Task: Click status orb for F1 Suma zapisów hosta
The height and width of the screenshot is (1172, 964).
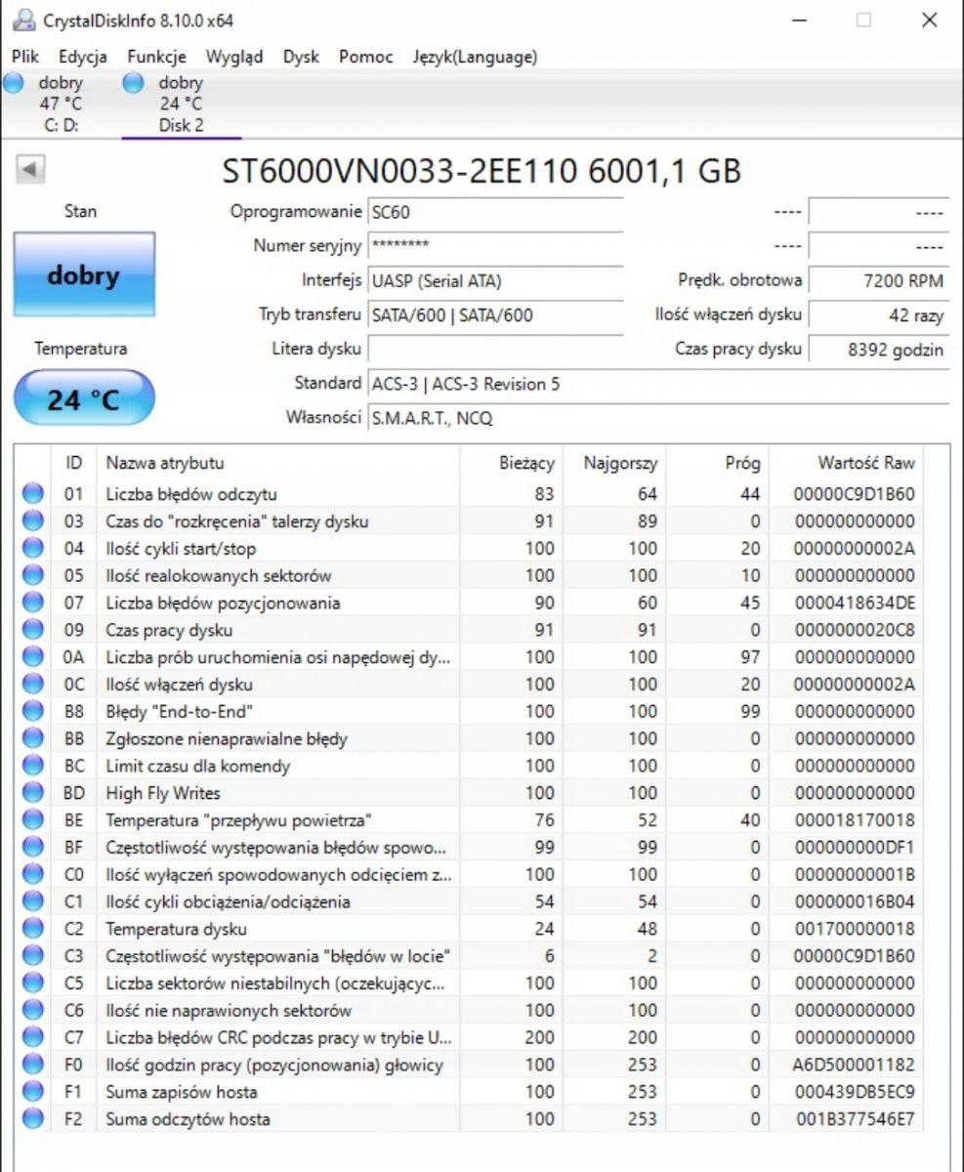Action: pyautogui.click(x=33, y=1091)
